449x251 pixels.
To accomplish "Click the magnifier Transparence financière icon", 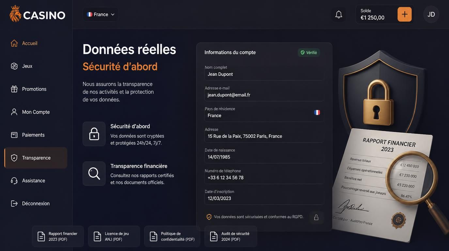I will point(94,174).
